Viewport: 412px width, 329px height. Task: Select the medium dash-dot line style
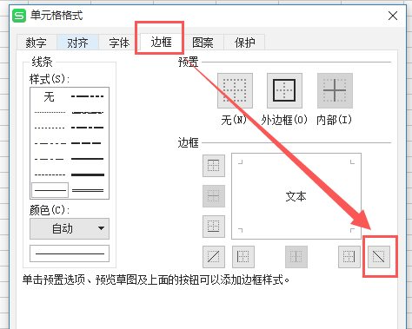coord(88,128)
